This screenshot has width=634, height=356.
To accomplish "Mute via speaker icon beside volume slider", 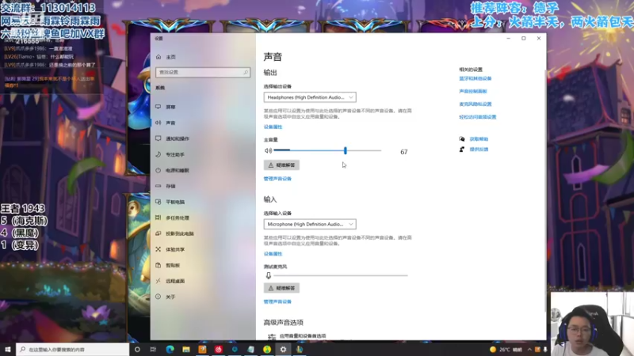I will pos(268,150).
